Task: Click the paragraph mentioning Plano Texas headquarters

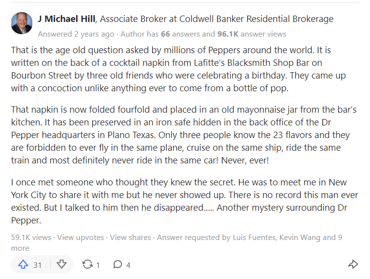Action: (184, 135)
